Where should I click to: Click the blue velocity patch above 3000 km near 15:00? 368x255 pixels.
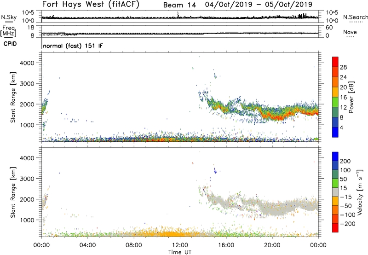pyautogui.click(x=215, y=171)
